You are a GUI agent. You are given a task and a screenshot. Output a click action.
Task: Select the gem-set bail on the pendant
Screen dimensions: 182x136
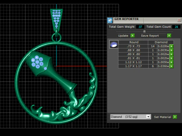[x=56, y=20]
